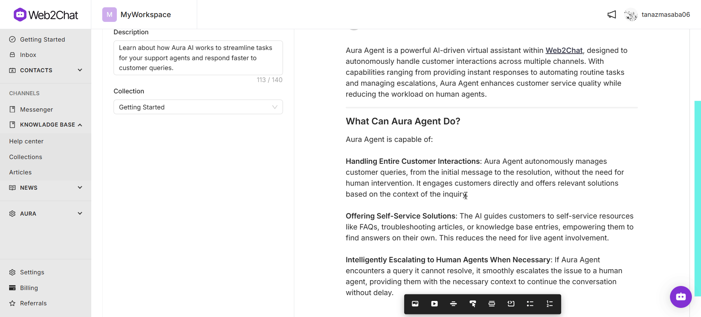Click the Aura gear icon
Image resolution: width=701 pixels, height=317 pixels.
[x=12, y=213]
